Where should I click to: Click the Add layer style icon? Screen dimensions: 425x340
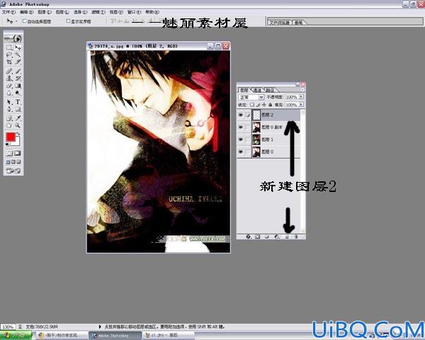tap(249, 237)
